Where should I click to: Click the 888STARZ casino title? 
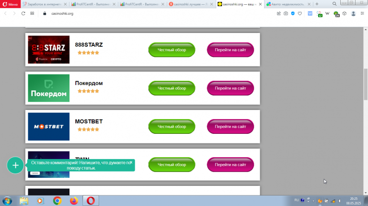pyautogui.click(x=89, y=45)
